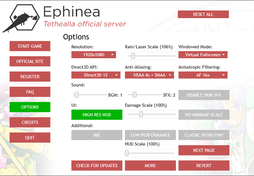Click the 'SFX: 2' value label
This screenshot has width=254, height=176.
click(169, 95)
